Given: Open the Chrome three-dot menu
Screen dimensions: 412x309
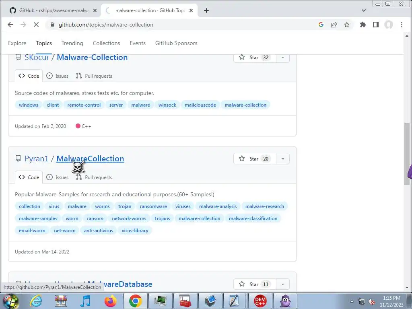Looking at the screenshot, I should coord(402,25).
